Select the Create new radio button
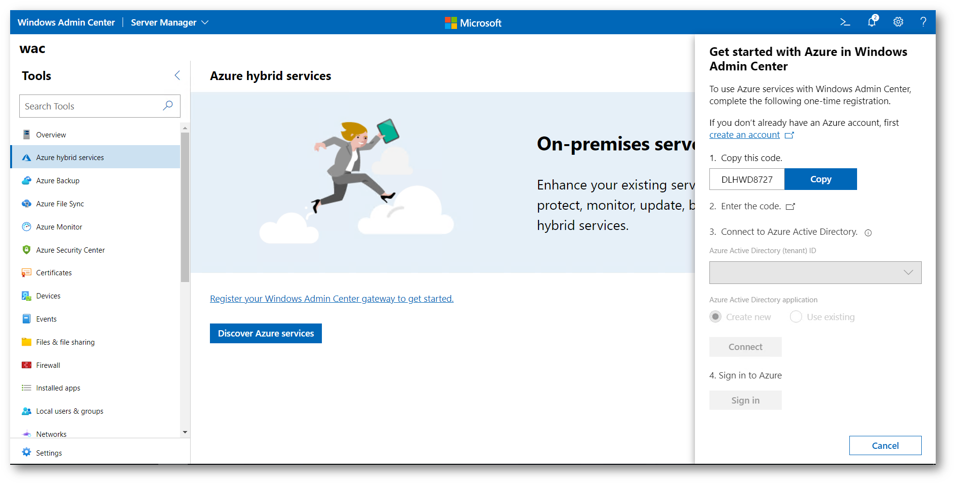Image resolution: width=956 pixels, height=485 pixels. point(716,317)
